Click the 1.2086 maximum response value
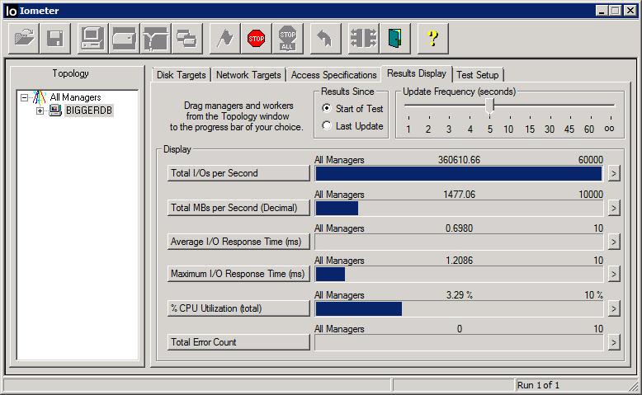Image resolution: width=642 pixels, height=395 pixels. (459, 261)
